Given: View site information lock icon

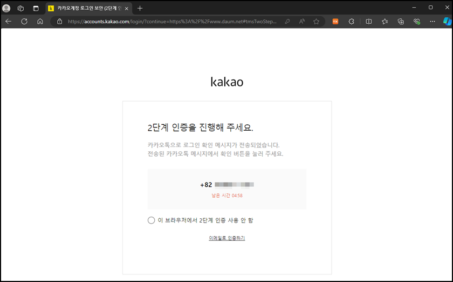Looking at the screenshot, I should (59, 22).
